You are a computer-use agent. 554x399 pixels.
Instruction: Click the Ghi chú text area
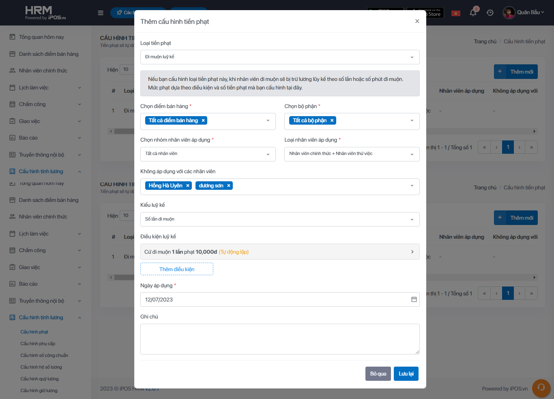tap(280, 339)
